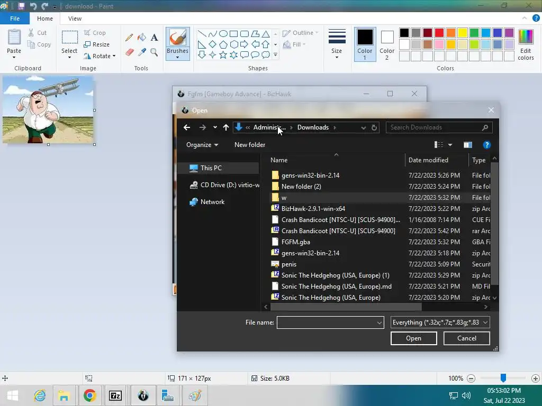The height and width of the screenshot is (406, 542).
Task: Select the BizHawk-2.9.1-win-x64 zip file
Action: coord(313,209)
